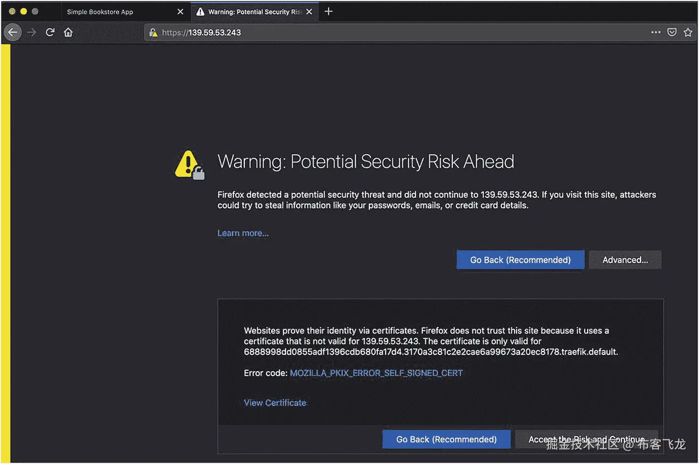This screenshot has height=464, width=699.
Task: Go to the Home page icon
Action: (x=68, y=32)
